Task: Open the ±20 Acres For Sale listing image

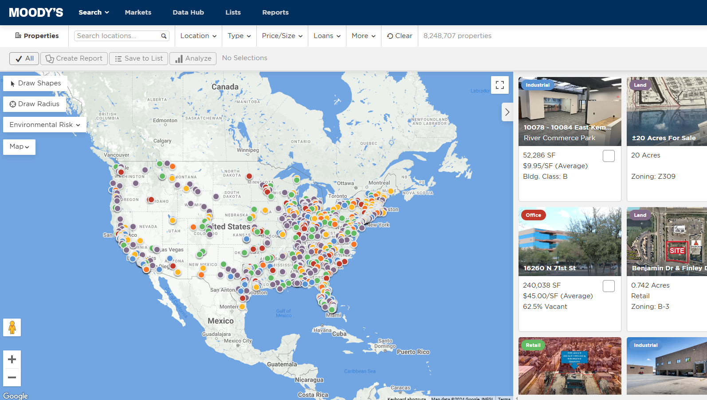Action: (667, 112)
